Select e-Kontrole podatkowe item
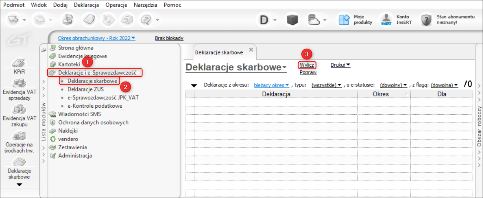The height and width of the screenshot is (198, 483). (x=95, y=106)
